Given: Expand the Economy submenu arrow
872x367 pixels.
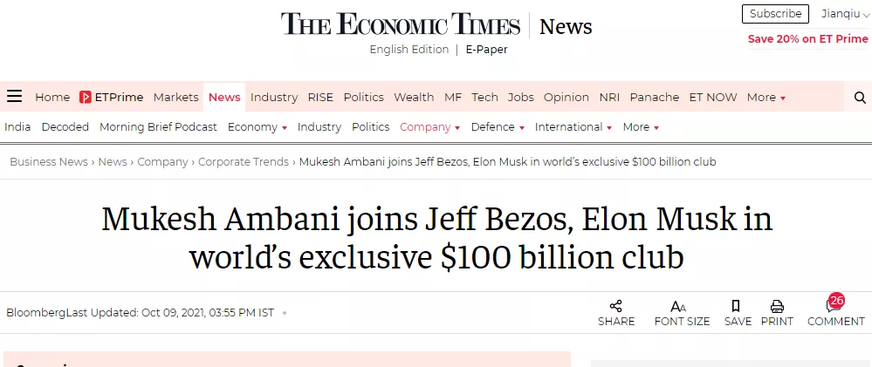Looking at the screenshot, I should (x=285, y=127).
